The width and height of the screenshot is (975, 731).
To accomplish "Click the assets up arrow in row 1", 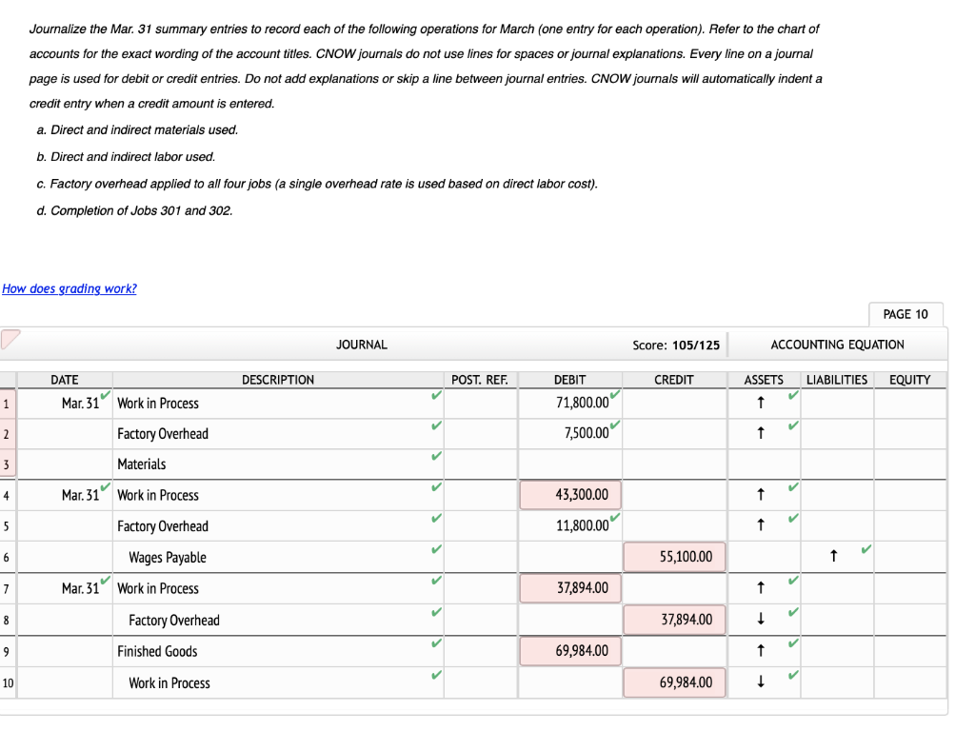I will tap(761, 403).
